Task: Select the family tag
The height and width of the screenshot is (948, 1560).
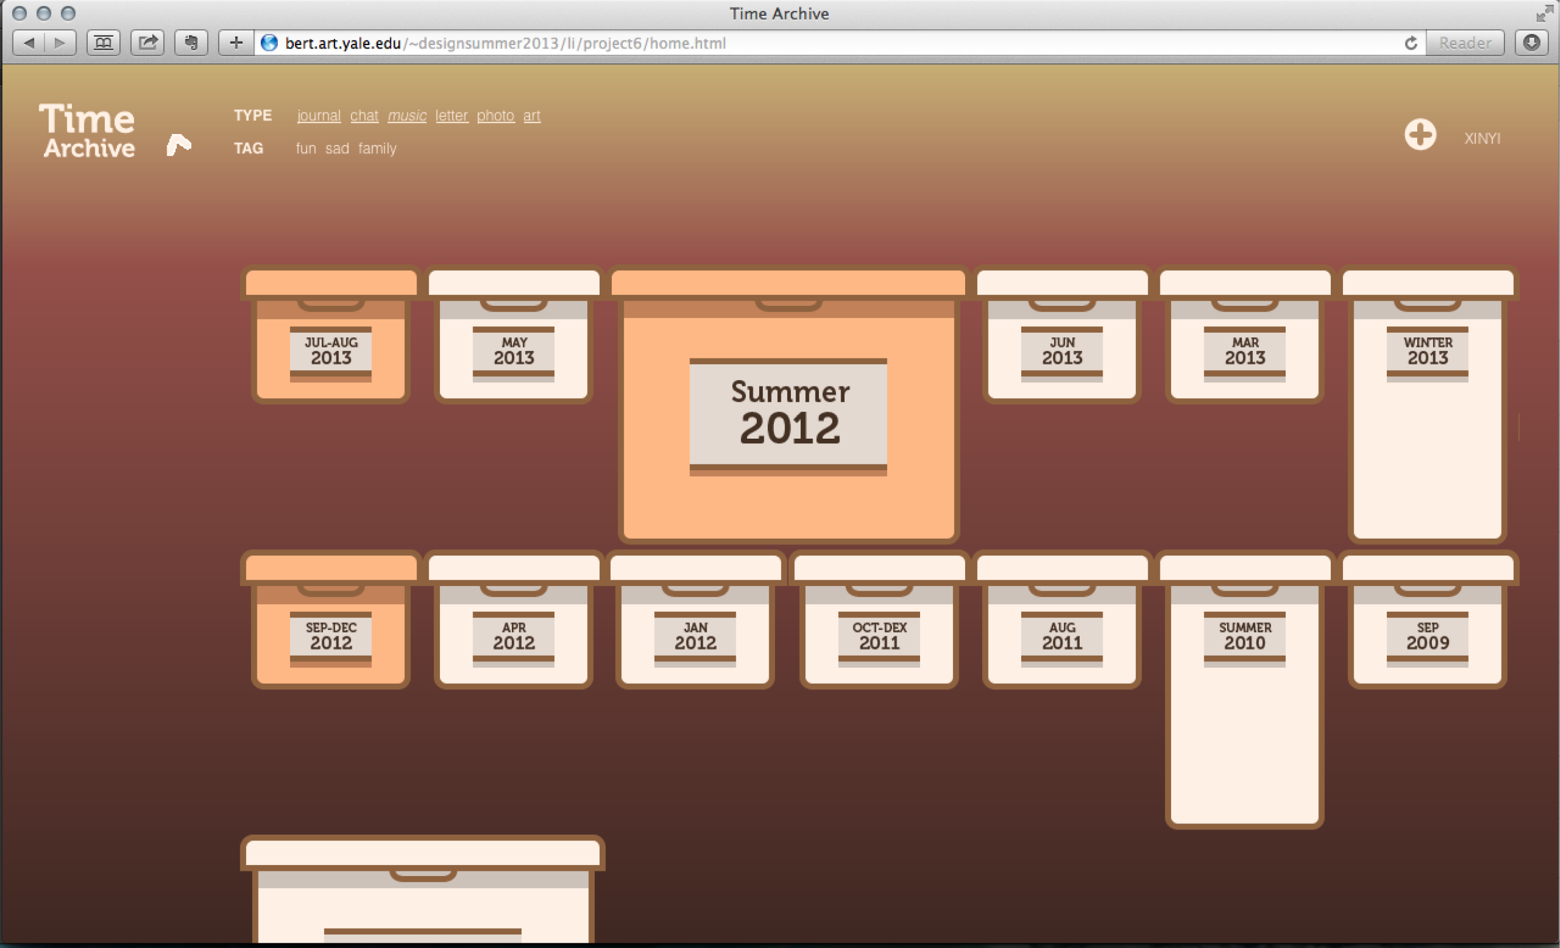Action: (x=377, y=149)
